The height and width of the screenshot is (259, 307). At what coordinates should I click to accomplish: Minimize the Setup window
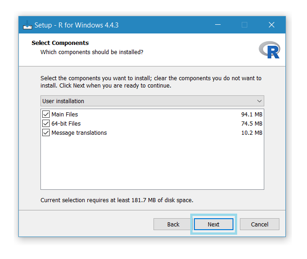(x=218, y=25)
